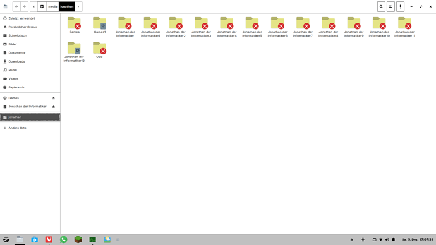Viewport: 436px width, 245px height.
Task: Launch Minecraft from the taskbar
Action: pyautogui.click(x=78, y=239)
